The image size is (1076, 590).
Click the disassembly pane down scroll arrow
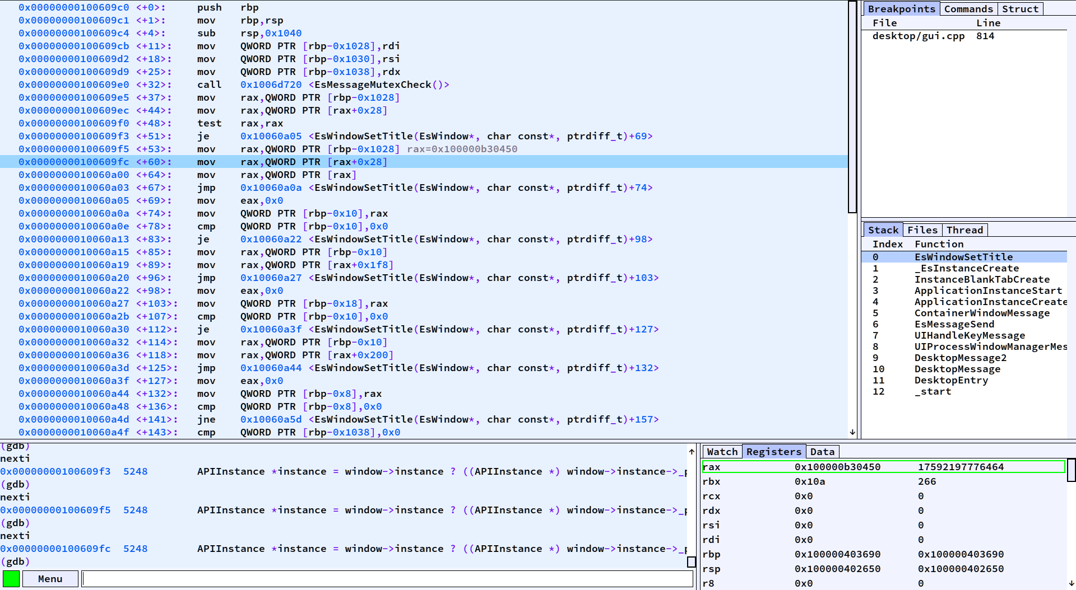852,432
